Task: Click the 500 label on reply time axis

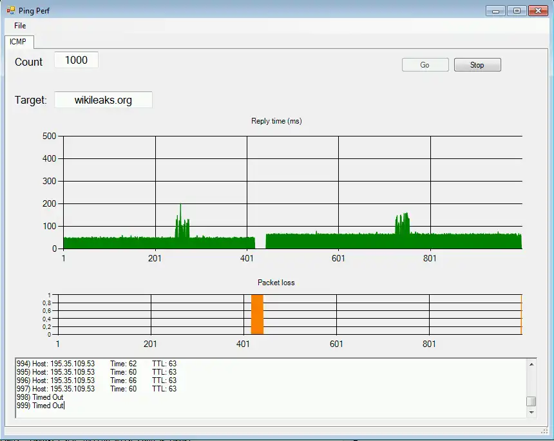Action: 50,136
